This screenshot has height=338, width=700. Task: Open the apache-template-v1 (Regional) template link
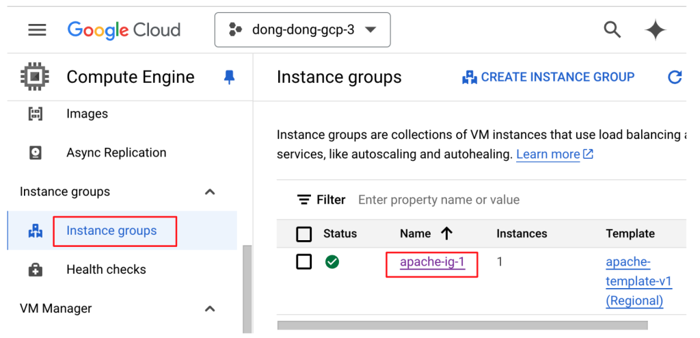(x=638, y=281)
